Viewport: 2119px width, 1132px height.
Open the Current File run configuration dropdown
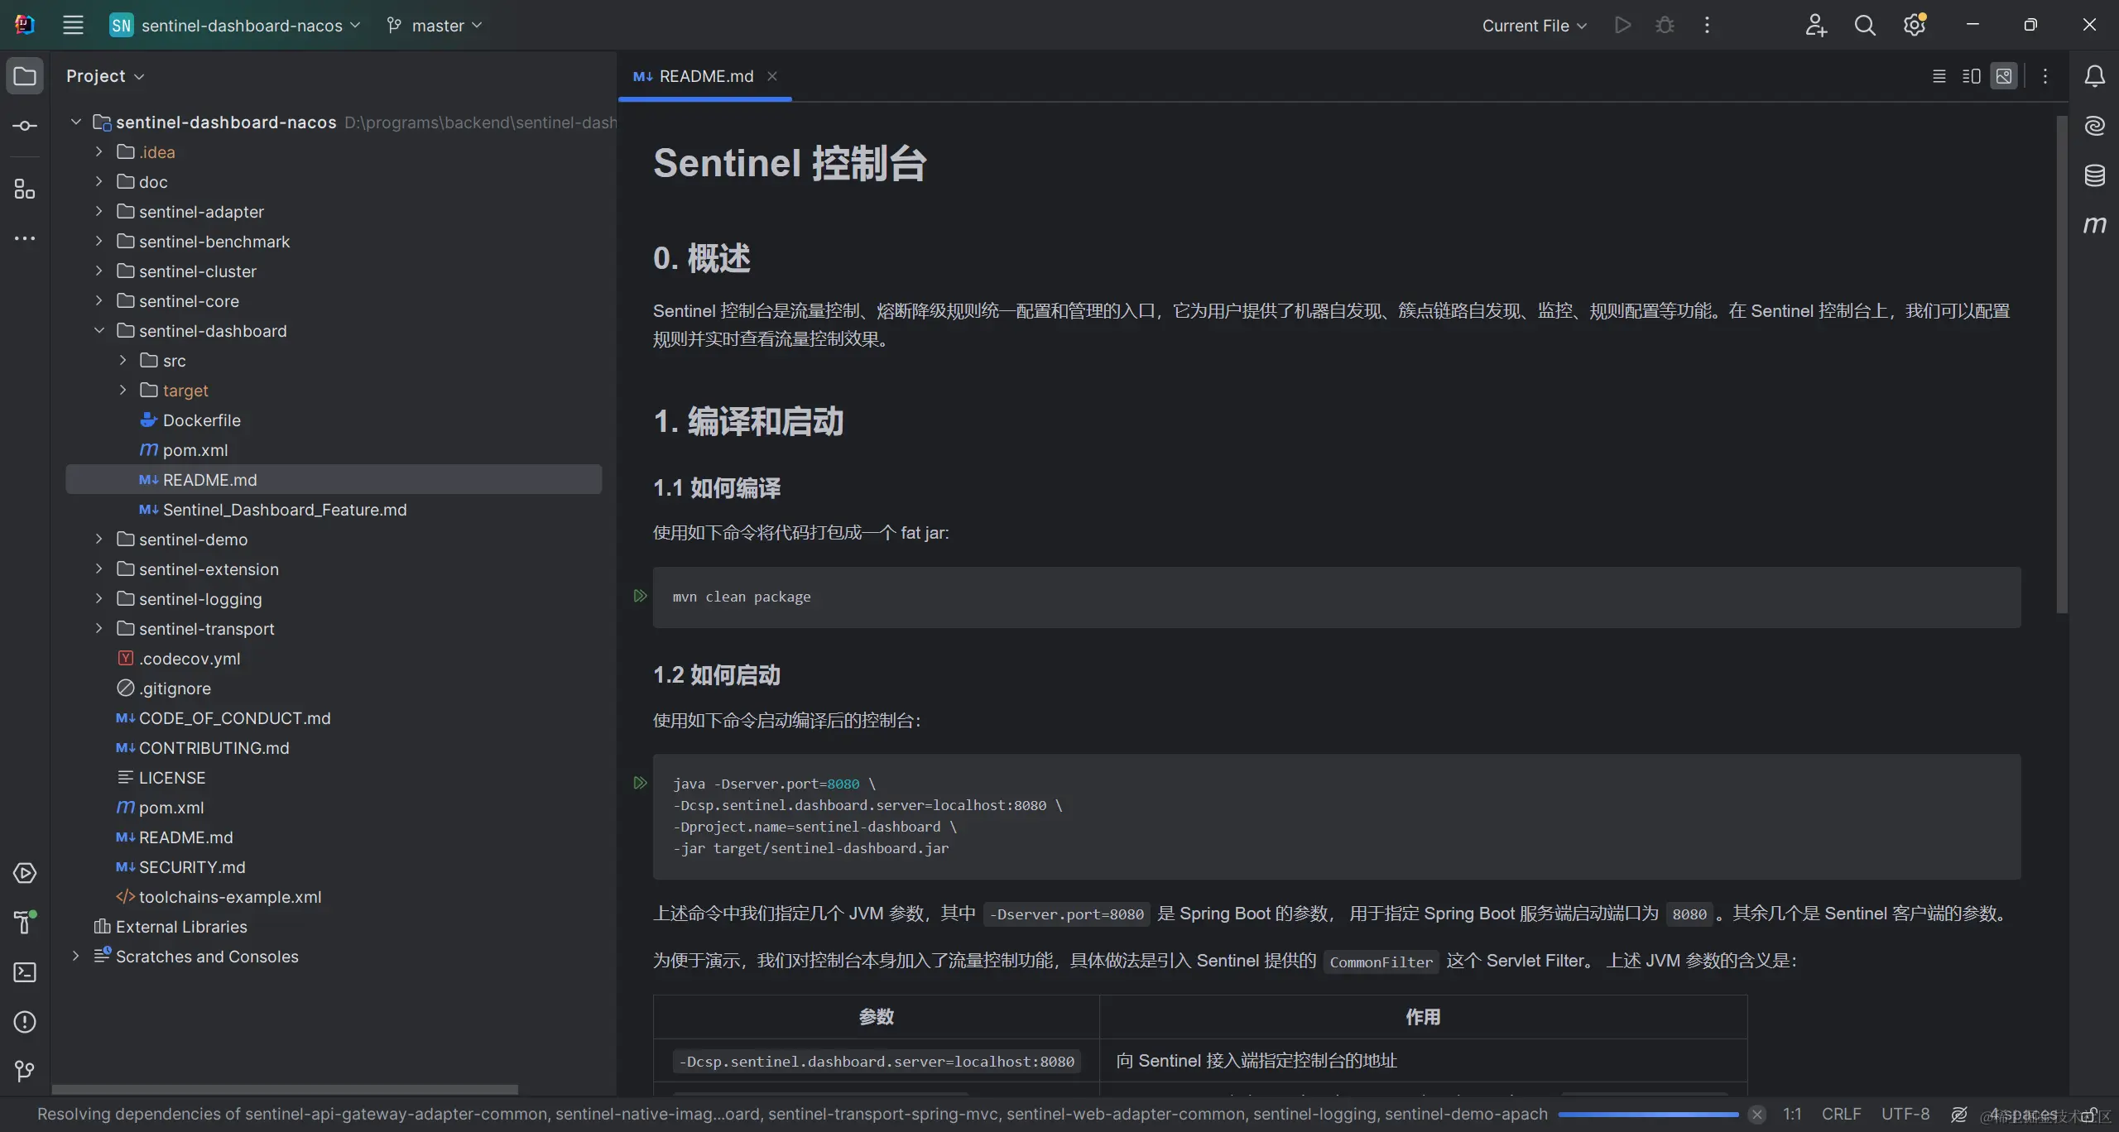click(x=1534, y=25)
